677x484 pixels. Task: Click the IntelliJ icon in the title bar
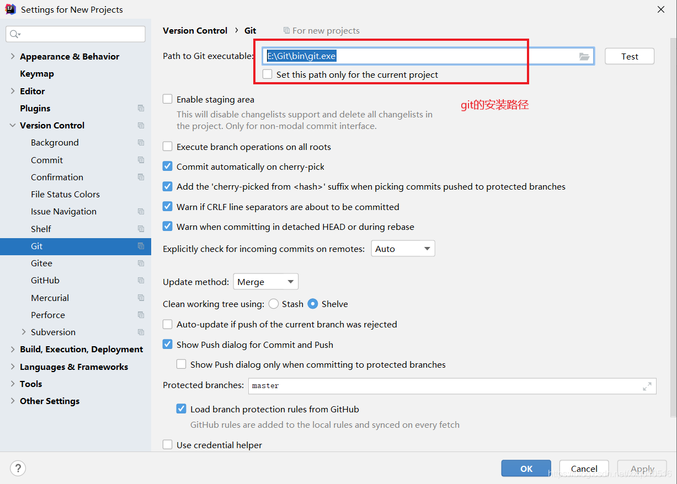(10, 9)
